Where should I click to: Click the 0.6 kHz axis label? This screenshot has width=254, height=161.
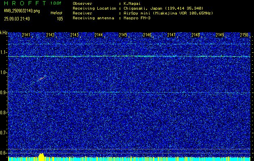[x=3, y=153]
